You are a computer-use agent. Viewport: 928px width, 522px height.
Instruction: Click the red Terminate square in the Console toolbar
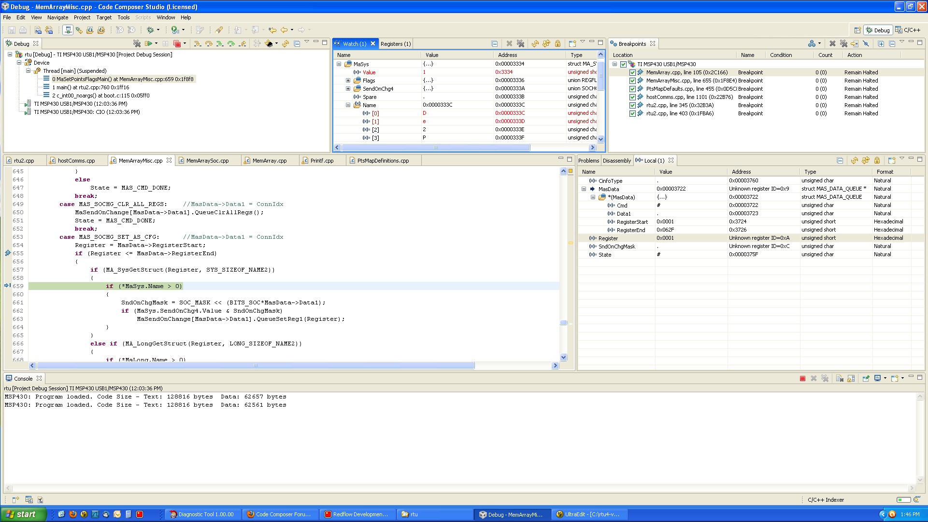pos(802,378)
